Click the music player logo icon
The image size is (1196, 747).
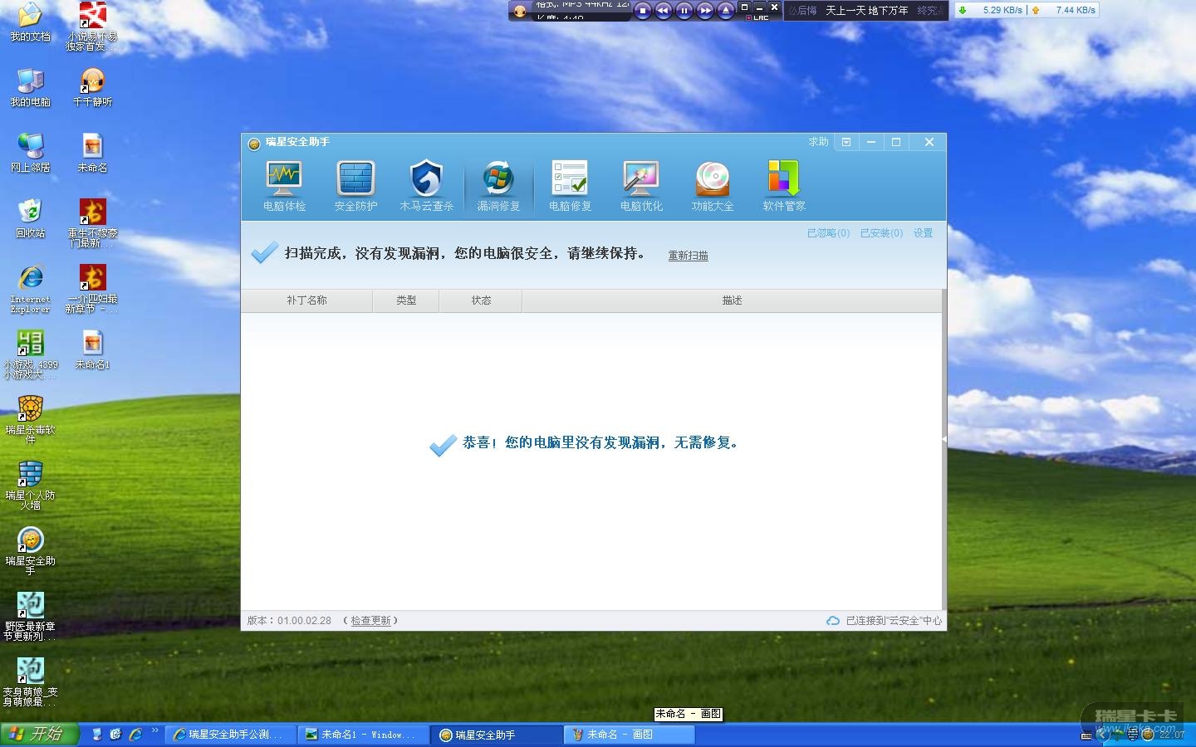click(521, 11)
